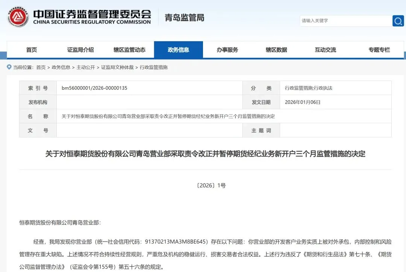Click the 分类 table label

click(x=261, y=88)
